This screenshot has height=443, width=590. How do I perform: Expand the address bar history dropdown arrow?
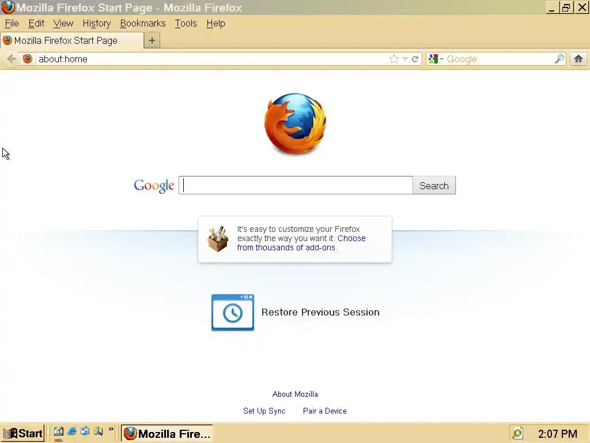tap(405, 59)
